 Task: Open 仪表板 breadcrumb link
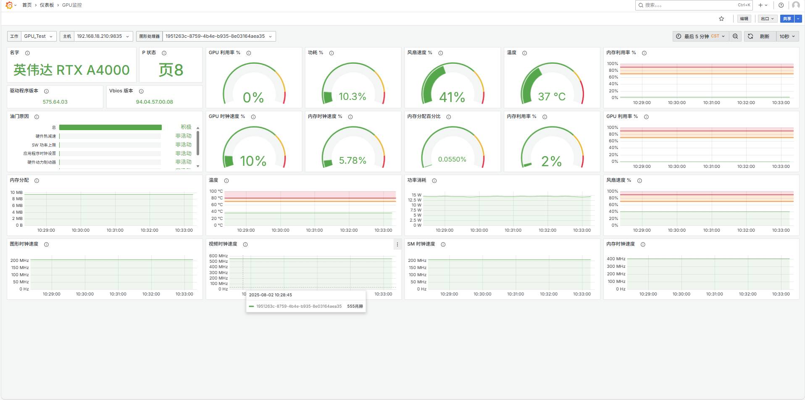47,5
